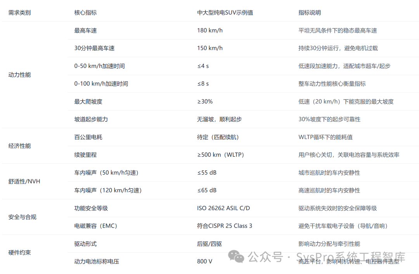Click the ISO 26262 ASIL C/D cell
The width and height of the screenshot is (419, 274).
tap(223, 208)
